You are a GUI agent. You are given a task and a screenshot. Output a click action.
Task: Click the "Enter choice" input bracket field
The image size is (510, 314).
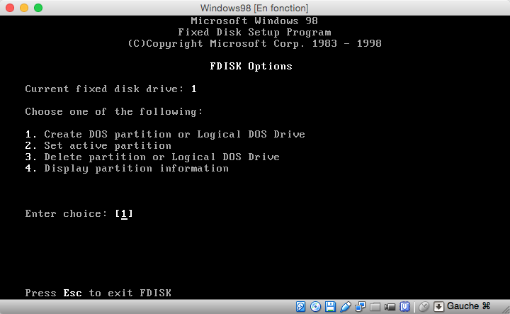(124, 214)
